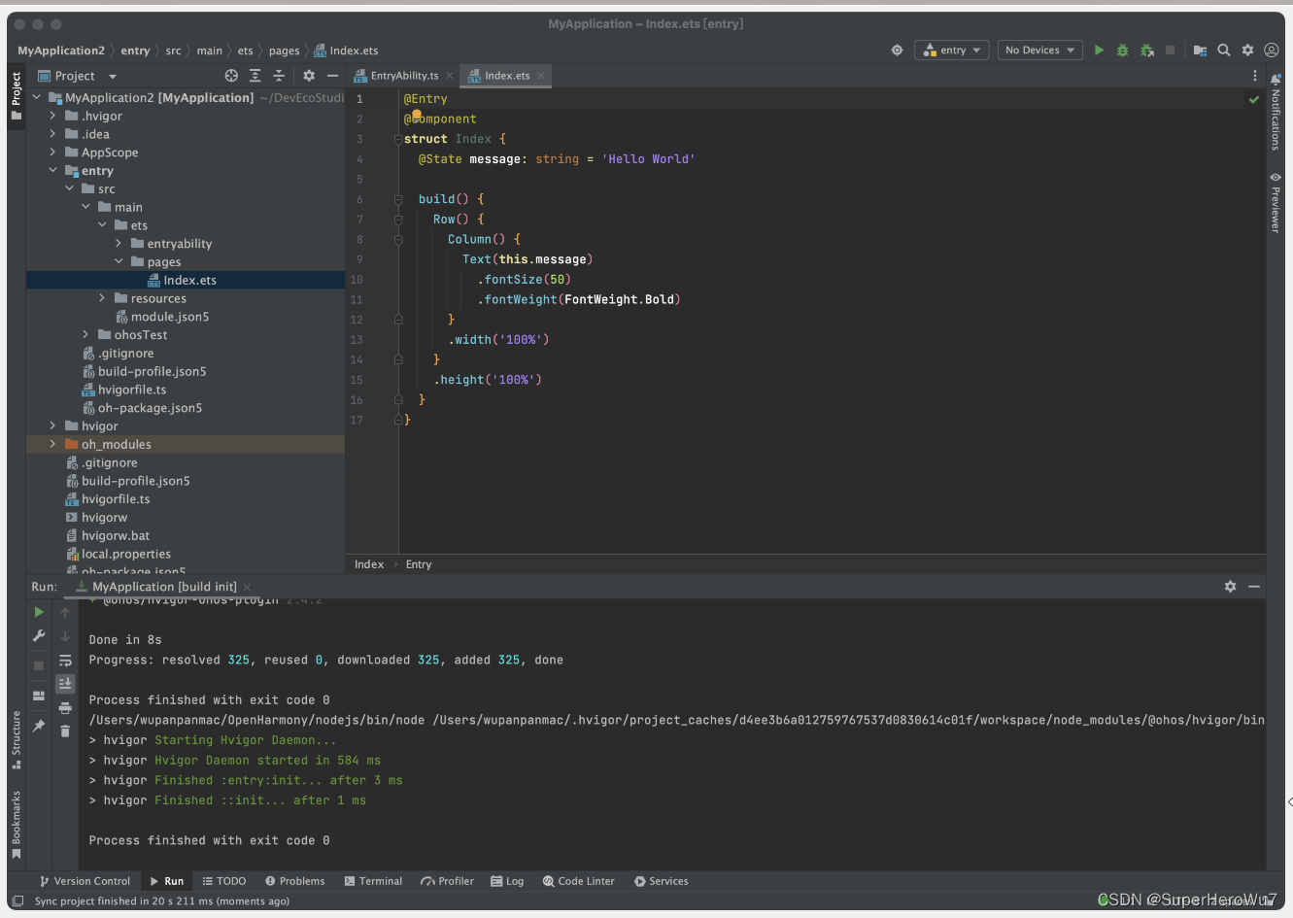Open Project panel options gear
Image resolution: width=1293 pixels, height=918 pixels.
pyautogui.click(x=309, y=76)
